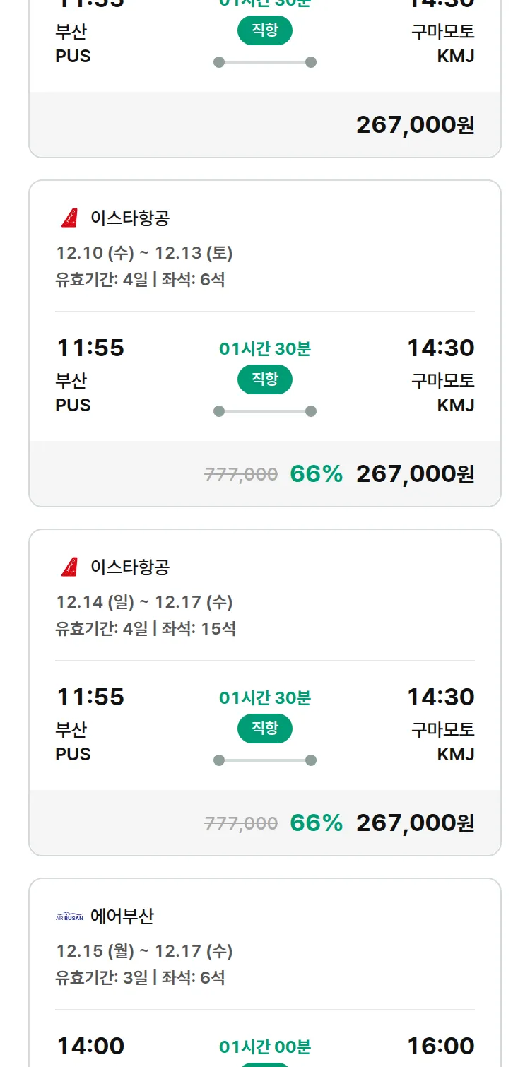Screen dimensions: 530x1067
Task: Click the crossed-out 777,000 price in the 12.10 card
Action: click(241, 474)
